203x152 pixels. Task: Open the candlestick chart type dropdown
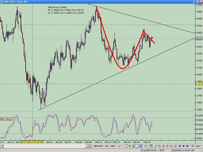pos(120,146)
